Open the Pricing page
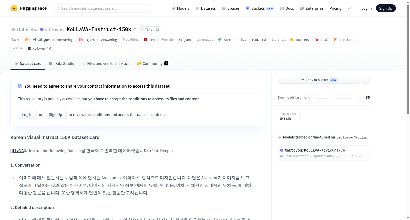 pyautogui.click(x=335, y=8)
